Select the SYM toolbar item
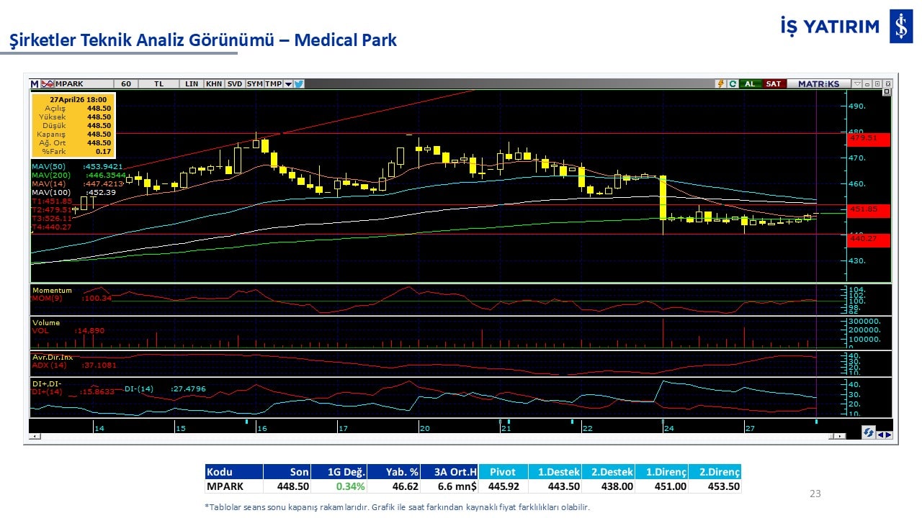Screen dimensions: 922x518 tap(254, 84)
